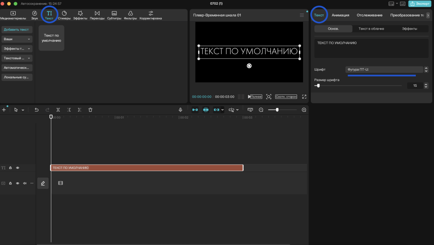Switch to the Анимация tab
434x245 pixels.
point(340,15)
